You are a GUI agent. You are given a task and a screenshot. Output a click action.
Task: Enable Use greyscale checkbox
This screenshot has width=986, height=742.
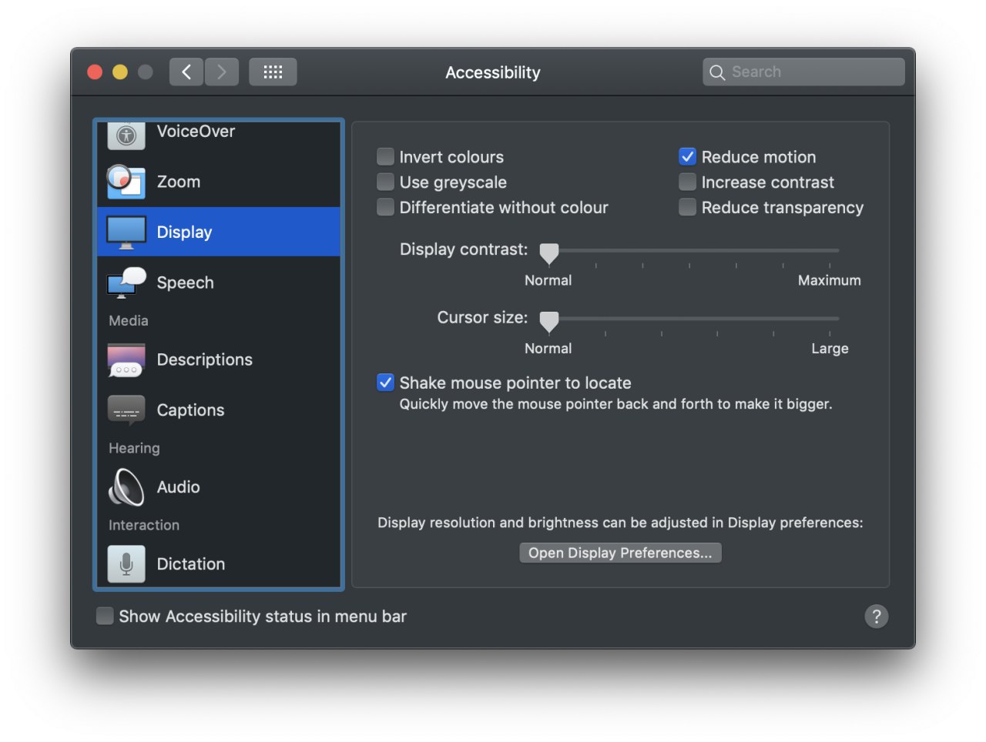coord(385,182)
